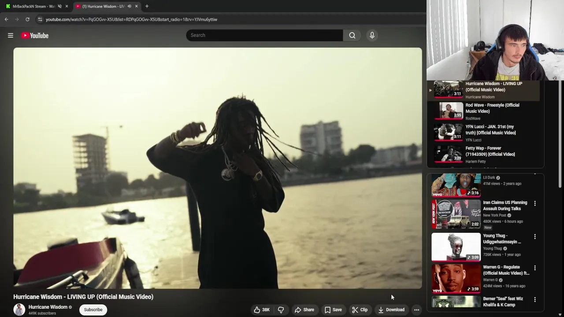Click Iran Claims US Planning title
This screenshot has width=564, height=317.
tap(505, 206)
